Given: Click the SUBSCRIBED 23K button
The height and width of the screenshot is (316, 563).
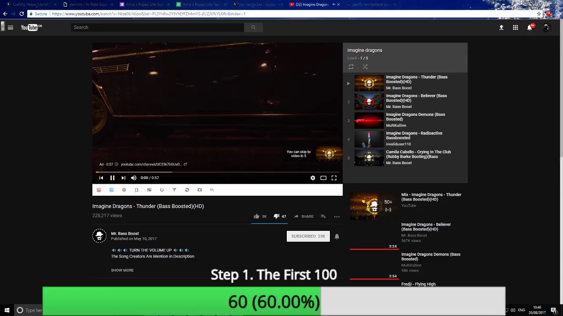Looking at the screenshot, I should 308,236.
